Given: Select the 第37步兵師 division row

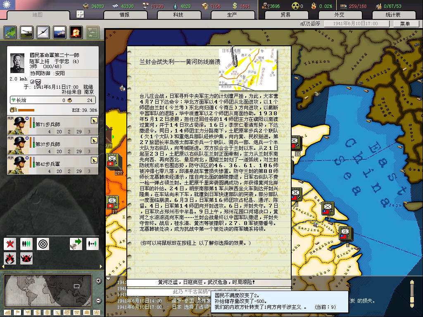Looking at the screenshot, I should pos(53,145).
